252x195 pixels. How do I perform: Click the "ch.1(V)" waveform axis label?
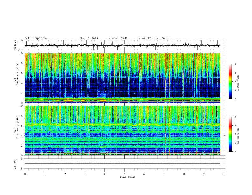tap(15, 45)
